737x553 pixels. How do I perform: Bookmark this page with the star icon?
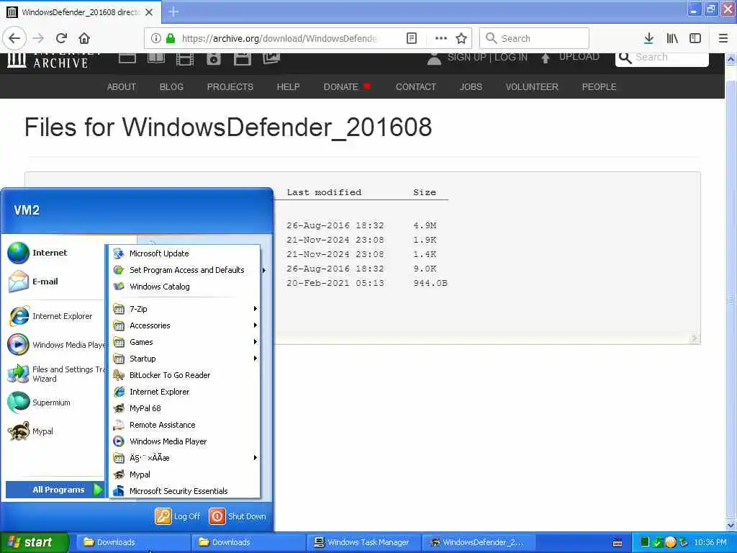click(x=461, y=38)
